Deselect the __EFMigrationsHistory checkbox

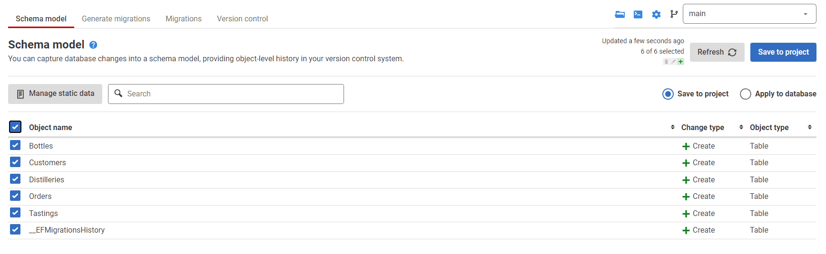tap(15, 229)
